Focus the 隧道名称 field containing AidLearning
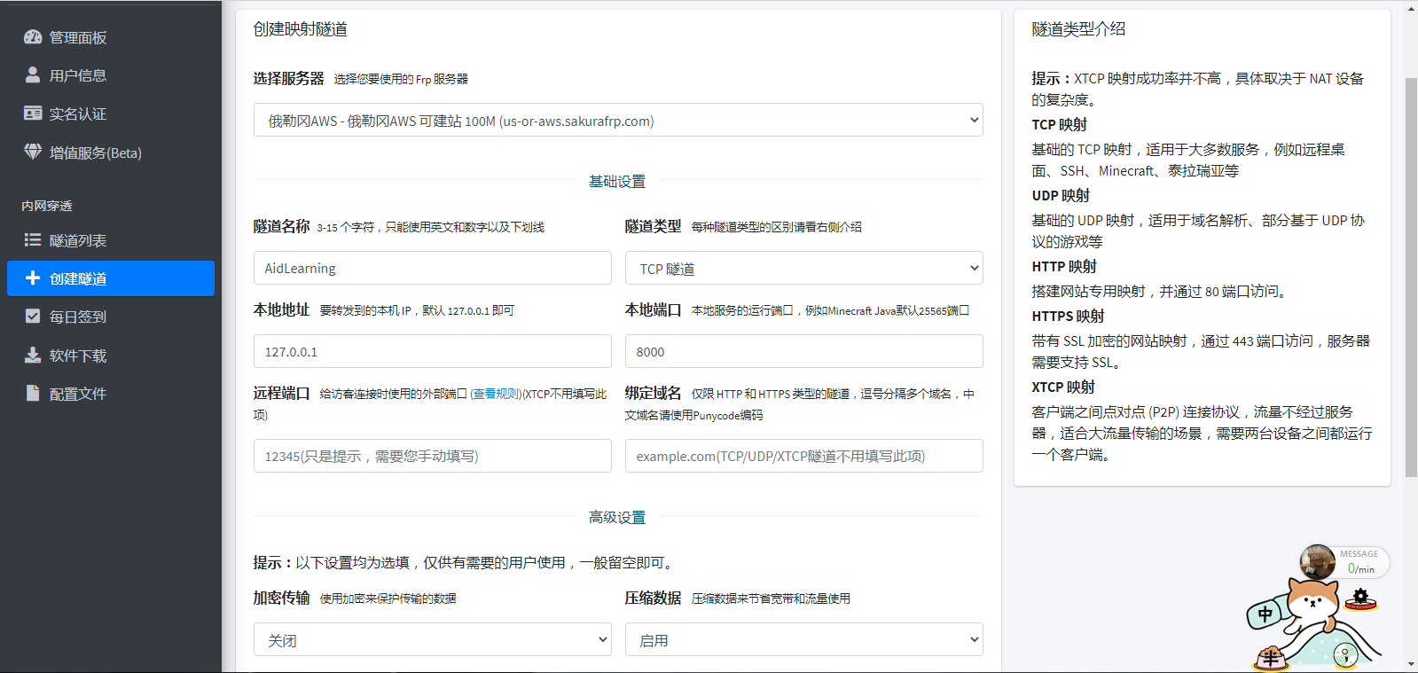 click(433, 268)
